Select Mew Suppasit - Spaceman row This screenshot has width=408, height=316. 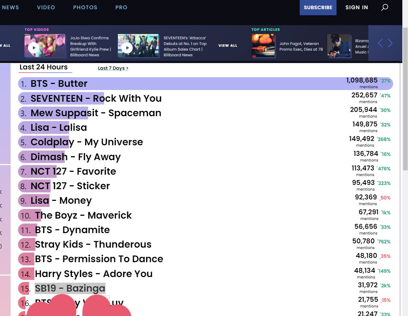[206, 113]
